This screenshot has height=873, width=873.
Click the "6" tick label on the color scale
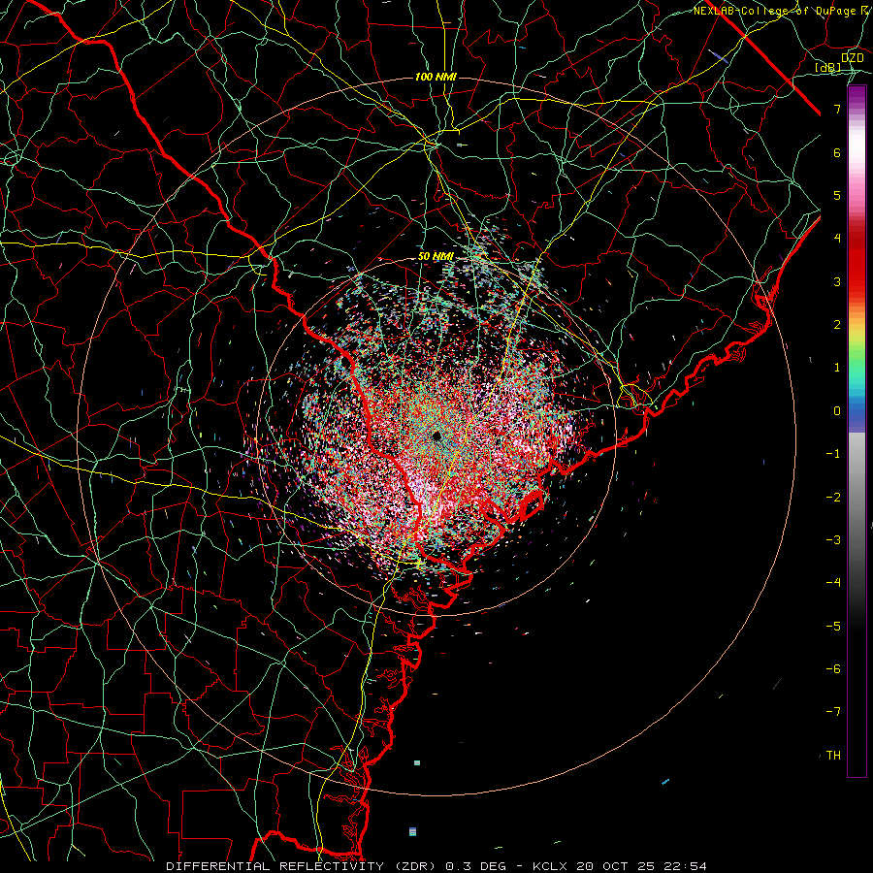pos(837,152)
